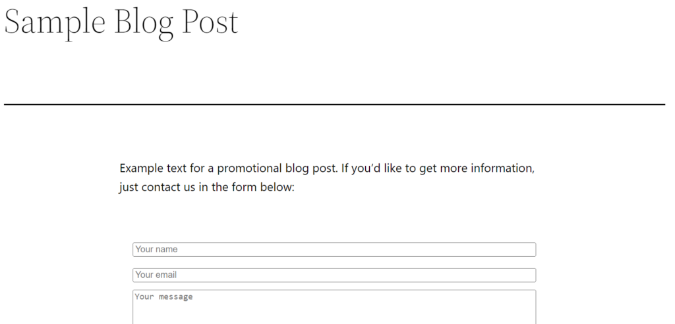Click the horizontal divider line below the title

pyautogui.click(x=334, y=104)
